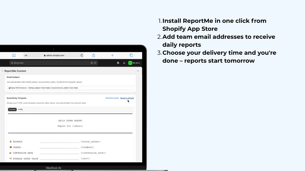Click the icon beside AVERAGE ORDER VALUE
The height and width of the screenshot is (171, 305).
coord(11,158)
